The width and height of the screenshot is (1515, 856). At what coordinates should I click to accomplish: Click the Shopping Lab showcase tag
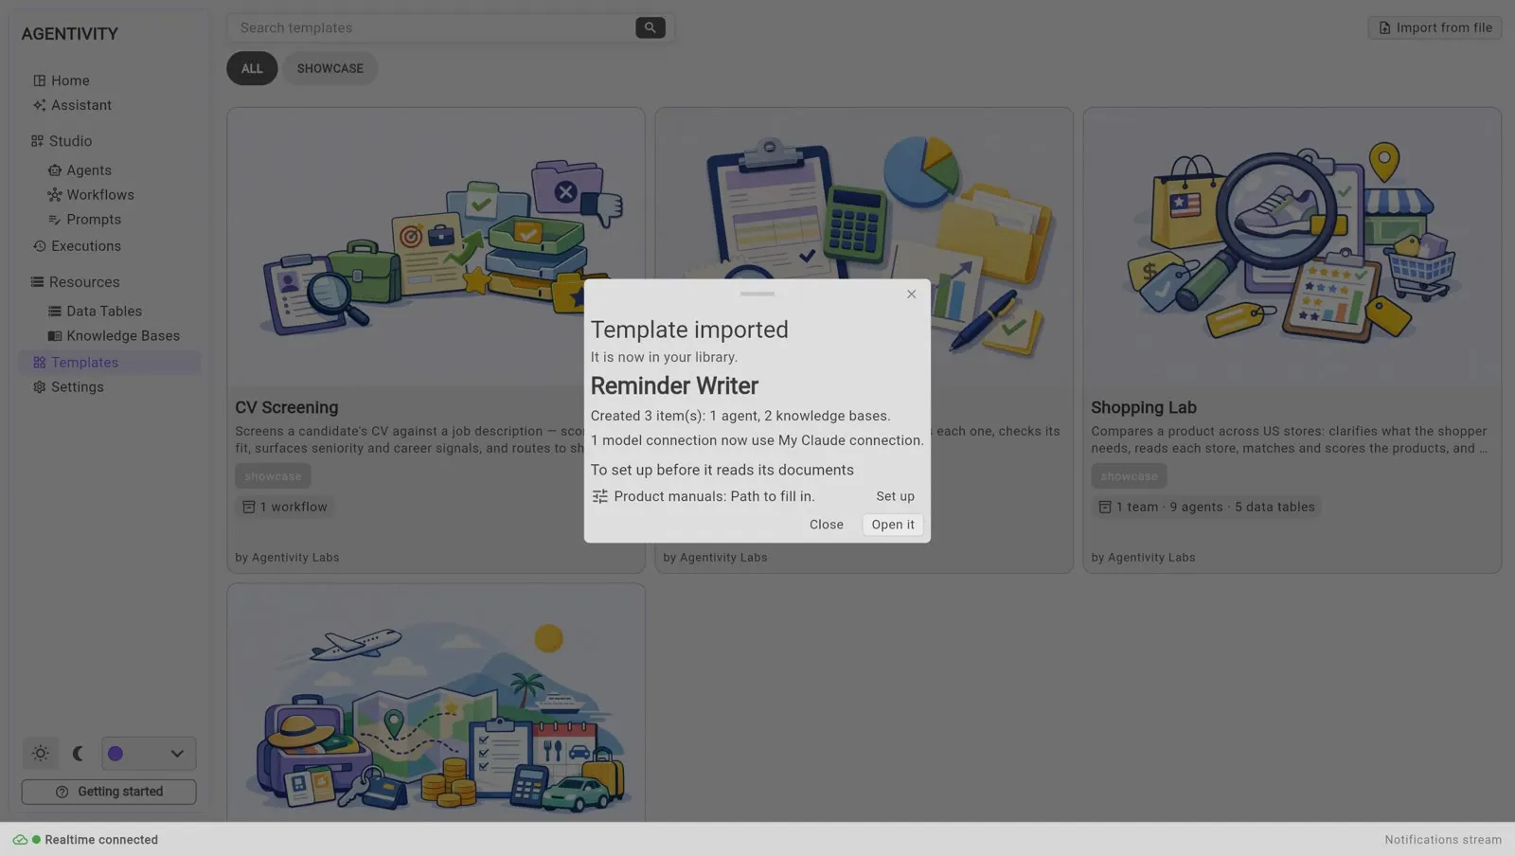pos(1129,476)
